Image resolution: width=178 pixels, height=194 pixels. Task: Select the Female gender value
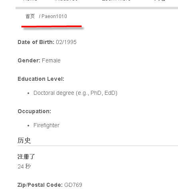51,60
